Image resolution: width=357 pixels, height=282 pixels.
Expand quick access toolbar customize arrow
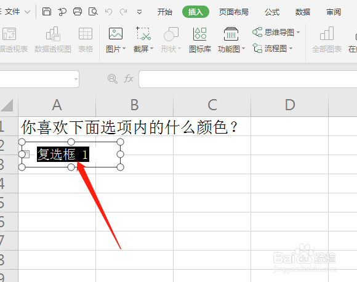(x=139, y=12)
